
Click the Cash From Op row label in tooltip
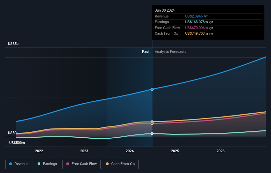point(166,34)
